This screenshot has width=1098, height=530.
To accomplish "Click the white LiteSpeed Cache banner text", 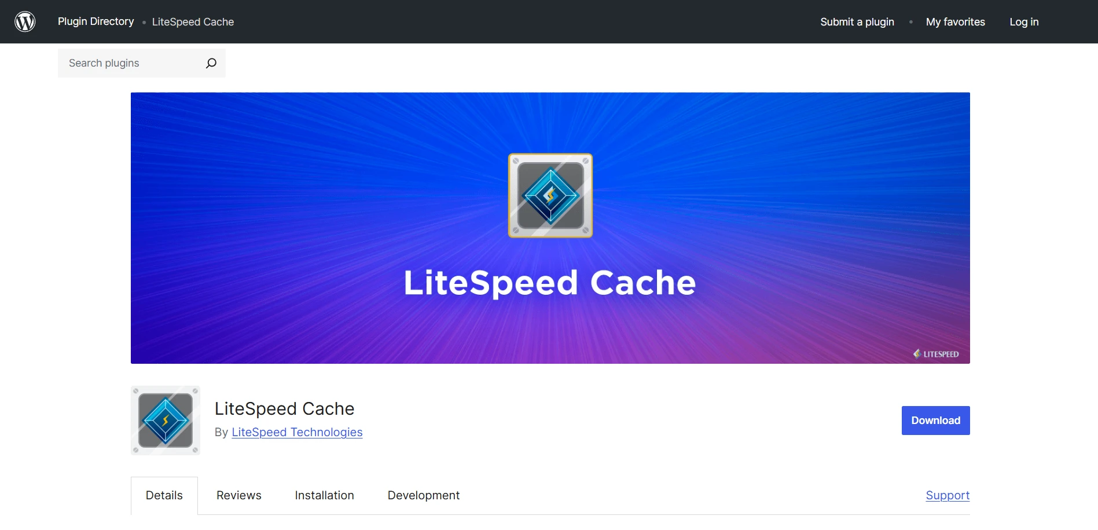I will click(549, 283).
